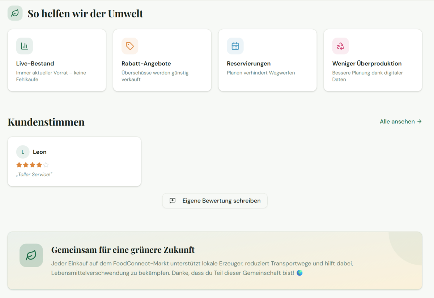Click the Live-Bestand bar chart icon
434x298 pixels.
[x=24, y=46]
